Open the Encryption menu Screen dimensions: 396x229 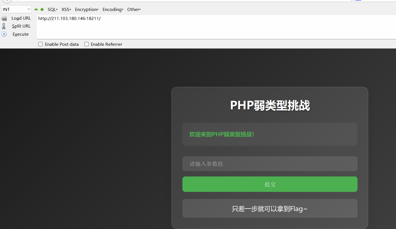click(87, 10)
